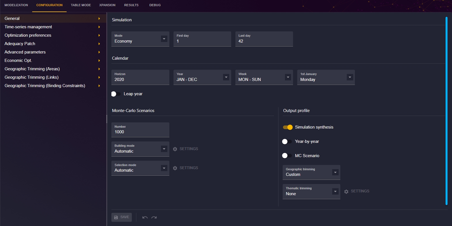The image size is (452, 226).
Task: Click the sidebar split handle
Action: pyautogui.click(x=107, y=119)
